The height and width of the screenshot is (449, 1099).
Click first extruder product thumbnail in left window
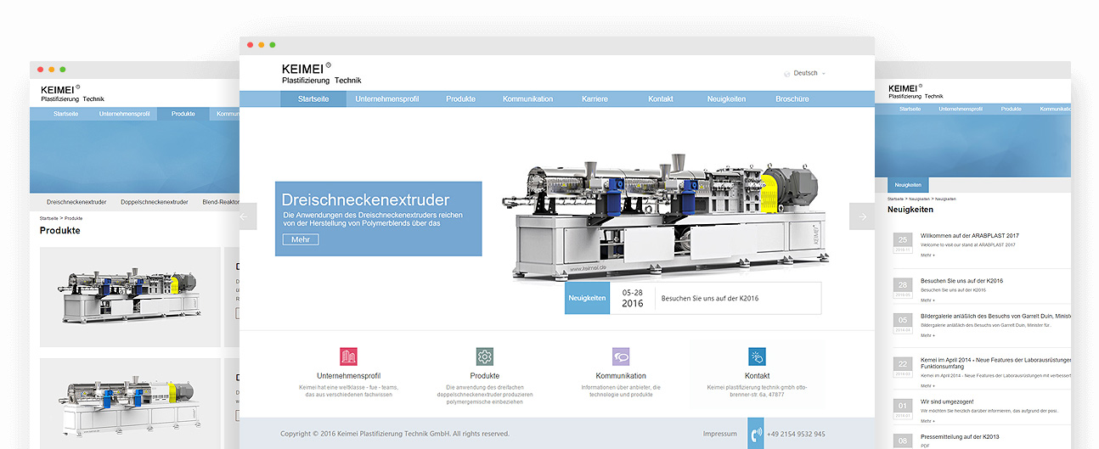[x=130, y=297]
